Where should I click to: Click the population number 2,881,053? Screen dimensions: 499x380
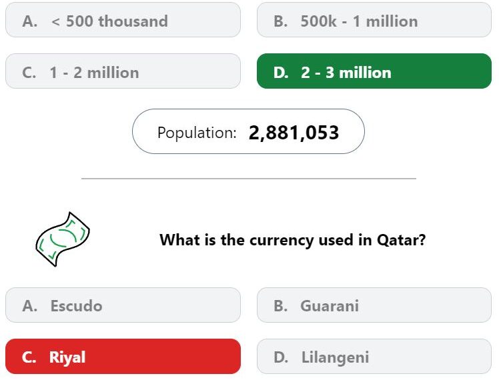coord(294,133)
